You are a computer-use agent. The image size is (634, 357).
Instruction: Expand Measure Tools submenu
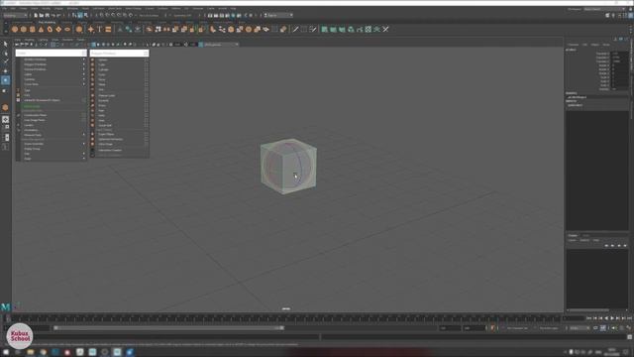click(x=52, y=135)
